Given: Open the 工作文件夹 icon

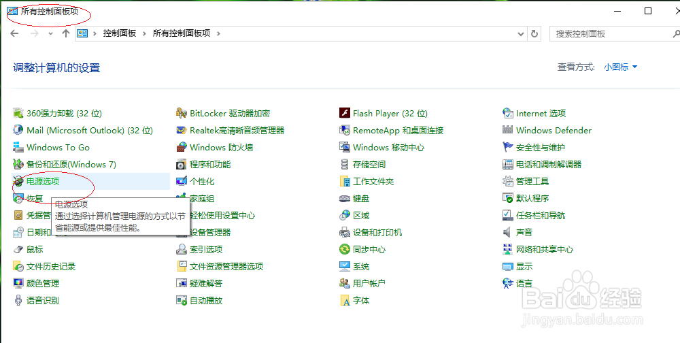Looking at the screenshot, I should [x=344, y=182].
